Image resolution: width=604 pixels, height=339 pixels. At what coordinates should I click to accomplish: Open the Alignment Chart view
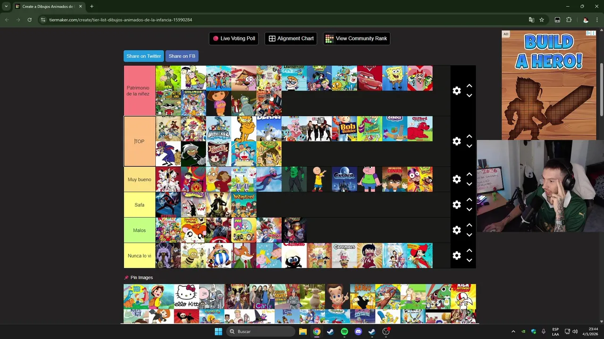(291, 39)
